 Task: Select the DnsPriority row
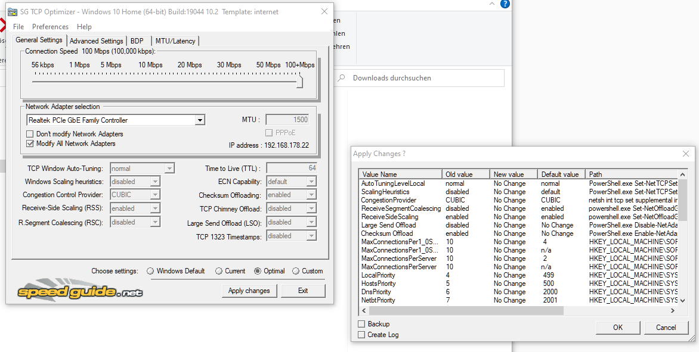(519, 292)
